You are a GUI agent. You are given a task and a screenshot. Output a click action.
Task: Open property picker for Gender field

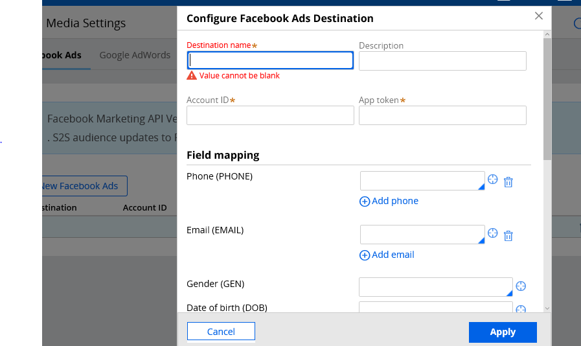tap(521, 286)
